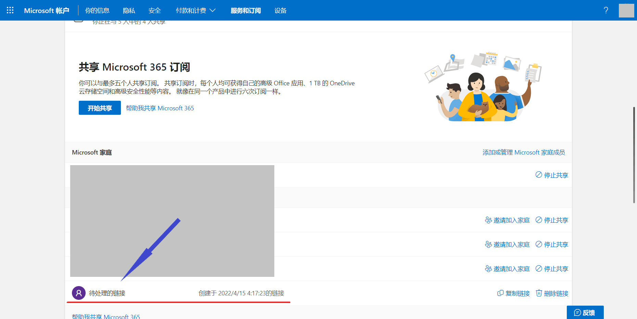Delete the pending link with 删除链接

point(552,293)
